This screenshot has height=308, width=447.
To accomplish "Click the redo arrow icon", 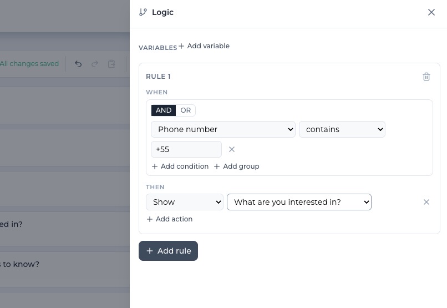I will coord(95,64).
